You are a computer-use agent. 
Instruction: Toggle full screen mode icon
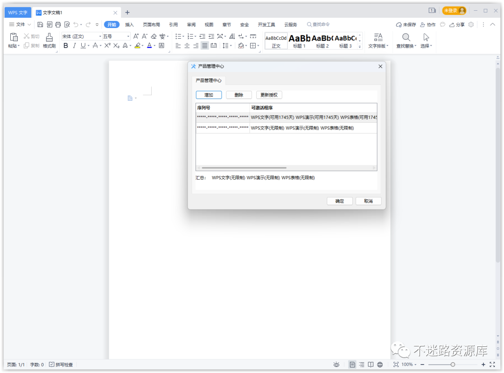coord(492,364)
